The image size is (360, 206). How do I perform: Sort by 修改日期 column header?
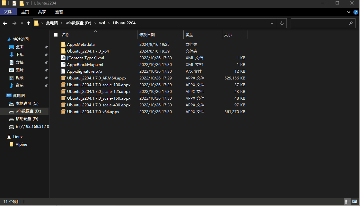coord(147,35)
